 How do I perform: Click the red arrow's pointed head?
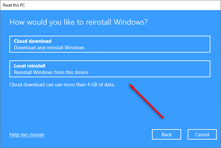(x=130, y=85)
